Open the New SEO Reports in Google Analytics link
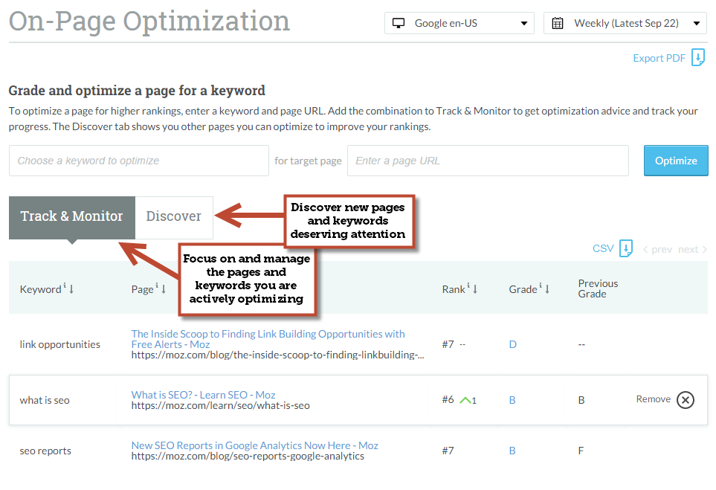This screenshot has width=716, height=490. (x=254, y=445)
